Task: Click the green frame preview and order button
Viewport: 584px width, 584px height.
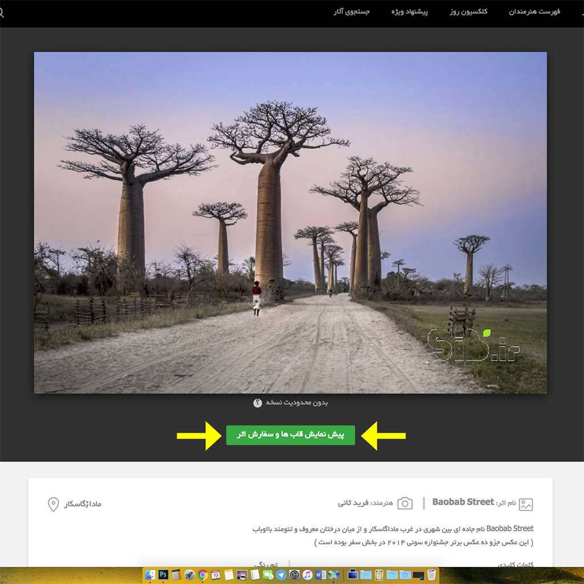Action: coord(290,435)
